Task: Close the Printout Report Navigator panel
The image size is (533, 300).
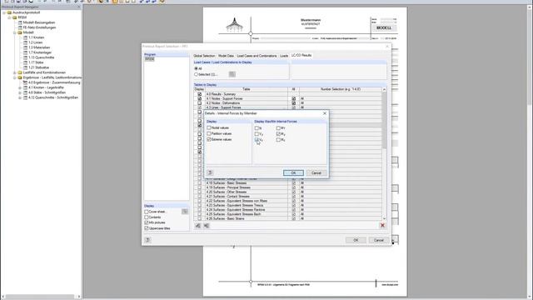Action: click(78, 7)
